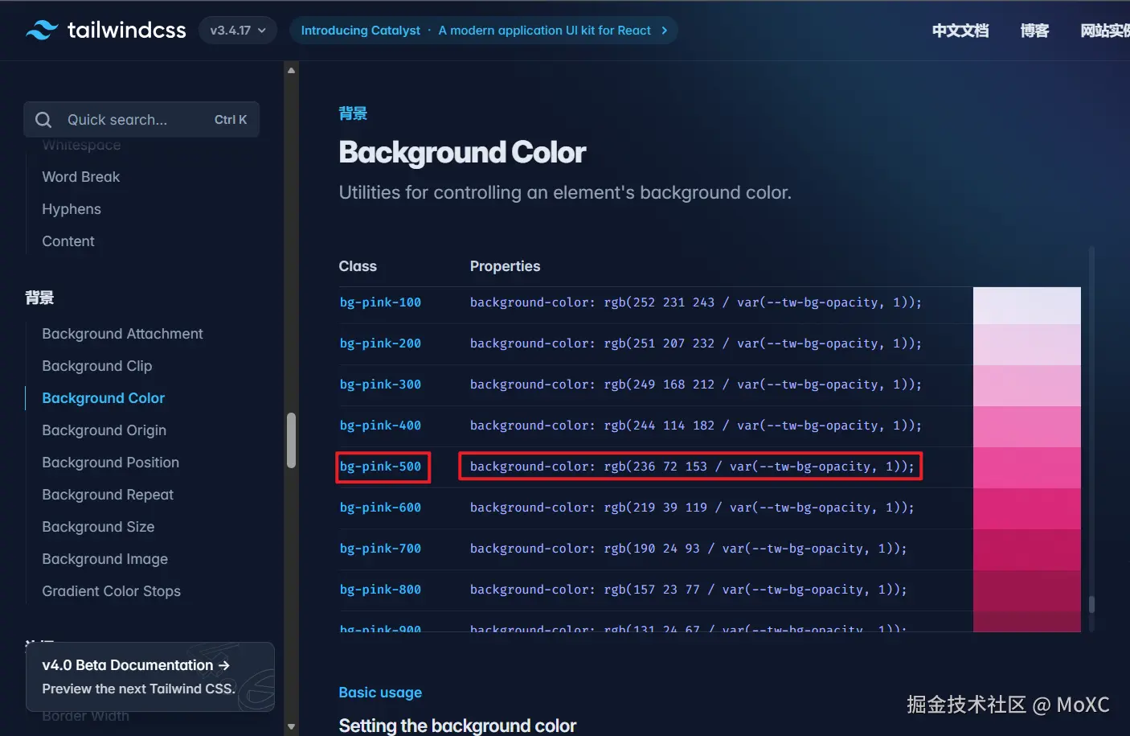The height and width of the screenshot is (736, 1130).
Task: Click the rgb(249 168 212) property text
Action: pos(696,384)
